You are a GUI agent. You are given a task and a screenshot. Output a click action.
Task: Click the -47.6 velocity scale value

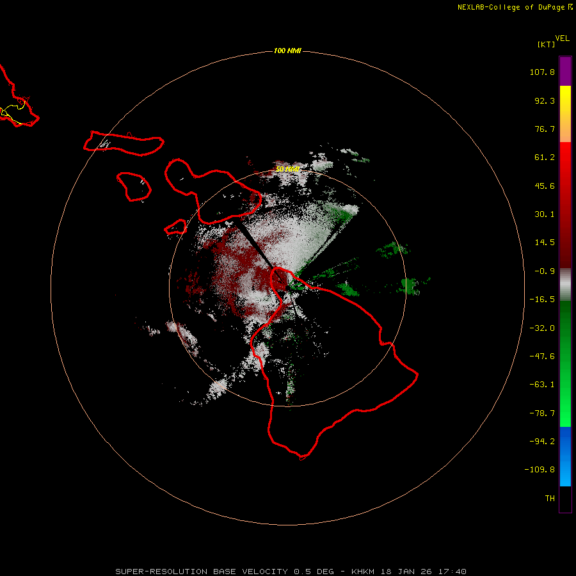(542, 356)
